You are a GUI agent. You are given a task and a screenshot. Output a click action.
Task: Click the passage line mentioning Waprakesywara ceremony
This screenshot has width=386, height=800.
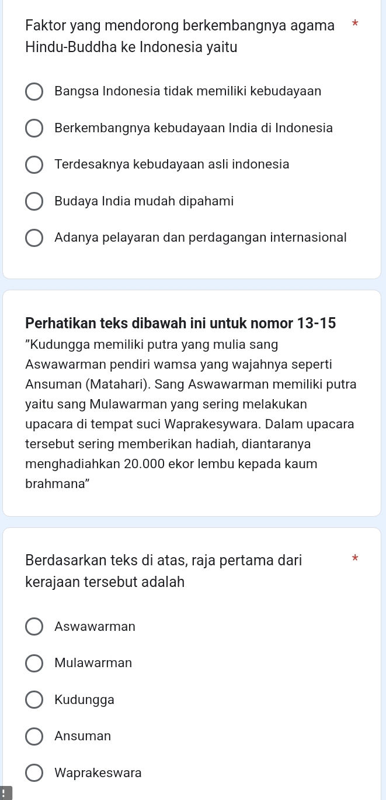tap(190, 424)
